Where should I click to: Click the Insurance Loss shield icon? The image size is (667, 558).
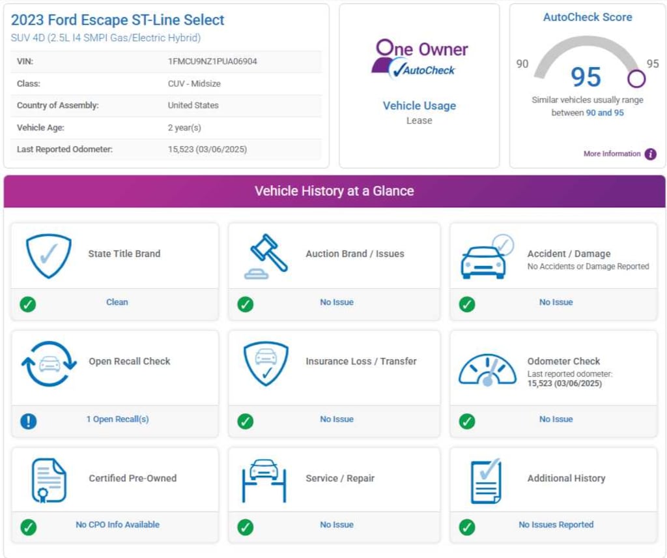(x=266, y=364)
